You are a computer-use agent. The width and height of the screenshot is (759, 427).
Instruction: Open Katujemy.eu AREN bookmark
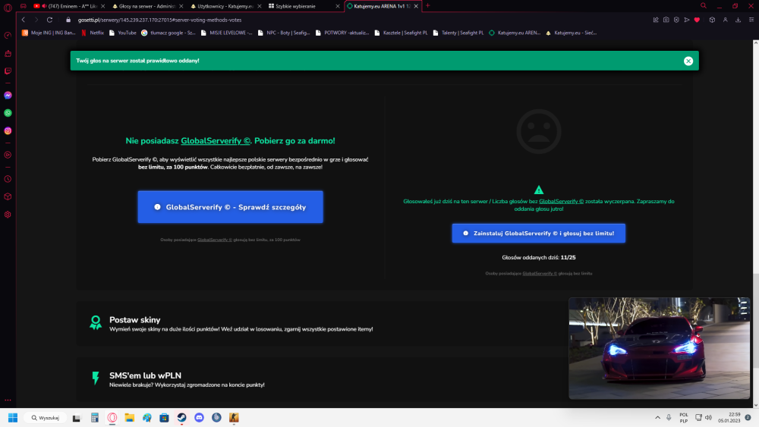point(514,33)
